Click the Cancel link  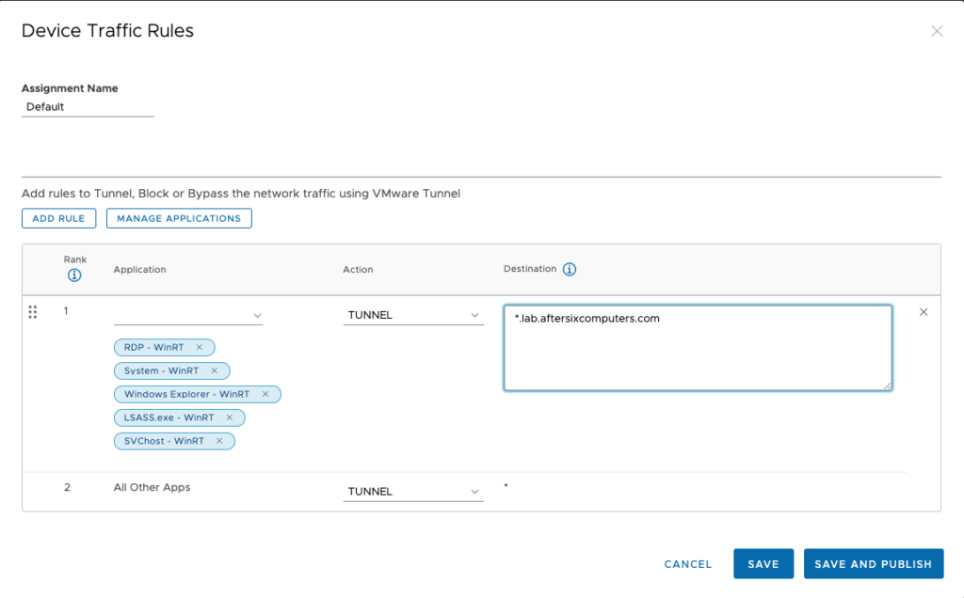[x=688, y=563]
